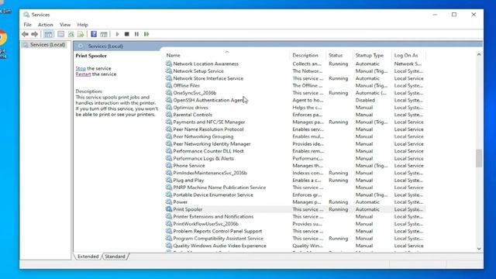496x279 pixels.
Task: Open the Action menu
Action: 46,25
